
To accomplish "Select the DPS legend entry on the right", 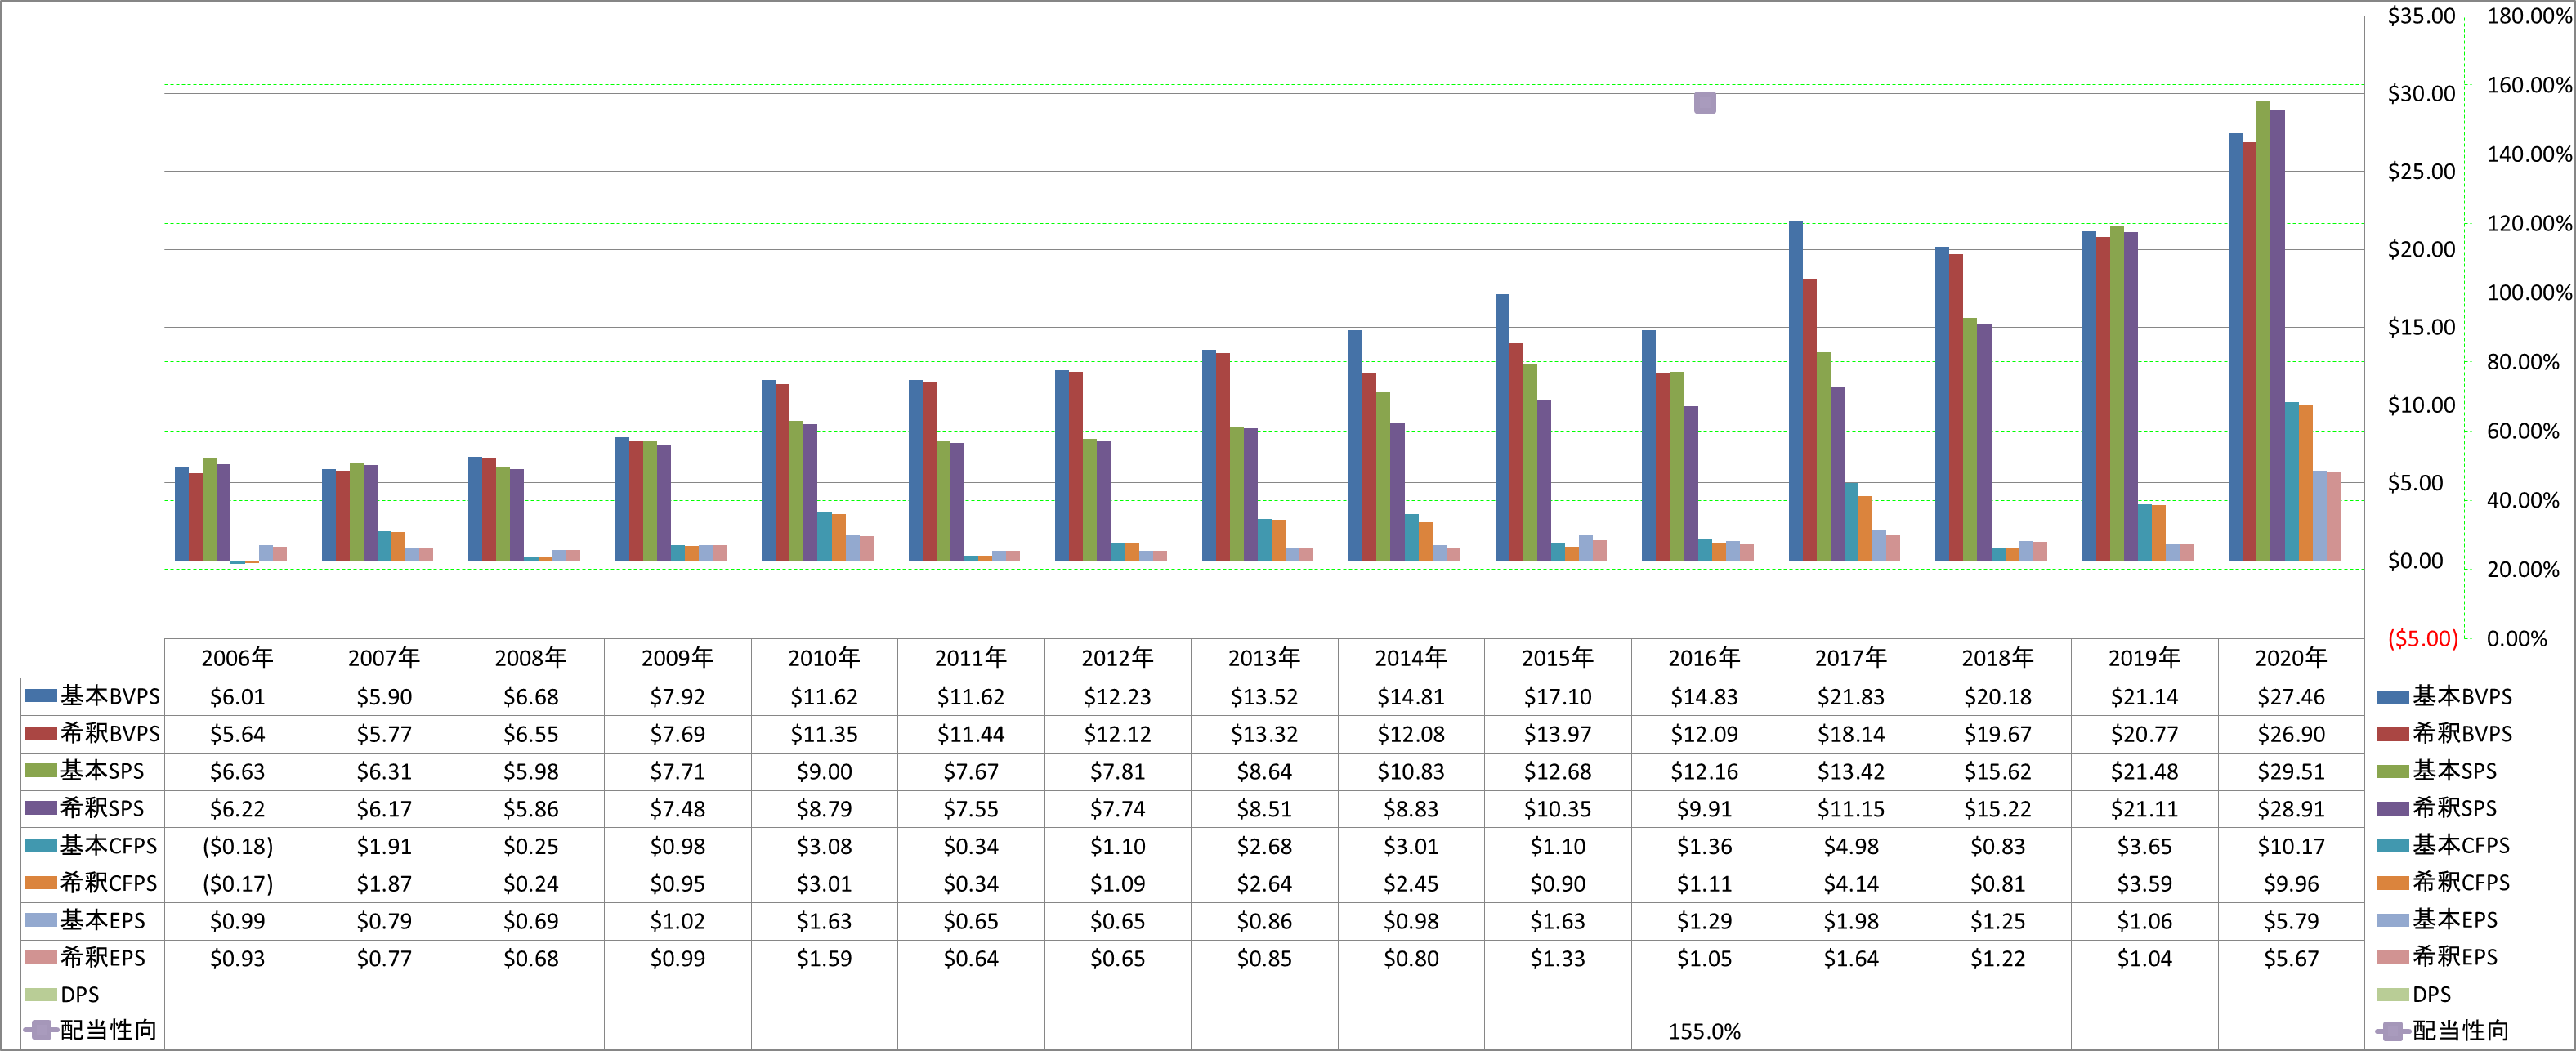I will [x=2415, y=994].
